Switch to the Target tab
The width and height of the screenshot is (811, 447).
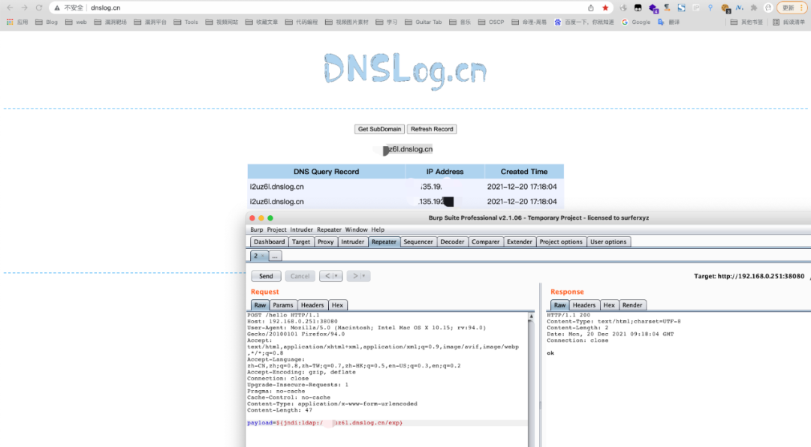click(300, 241)
